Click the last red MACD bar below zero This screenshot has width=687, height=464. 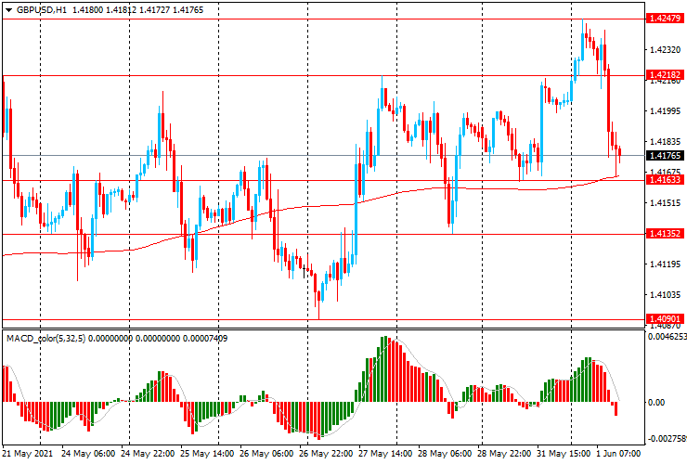point(616,408)
